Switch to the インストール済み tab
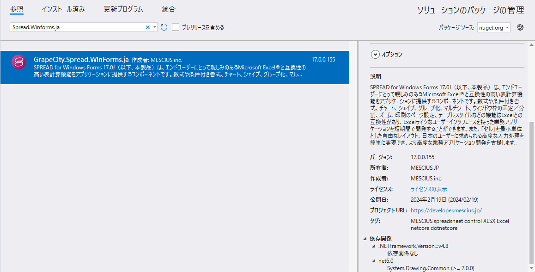This screenshot has height=272, width=535. [x=63, y=9]
